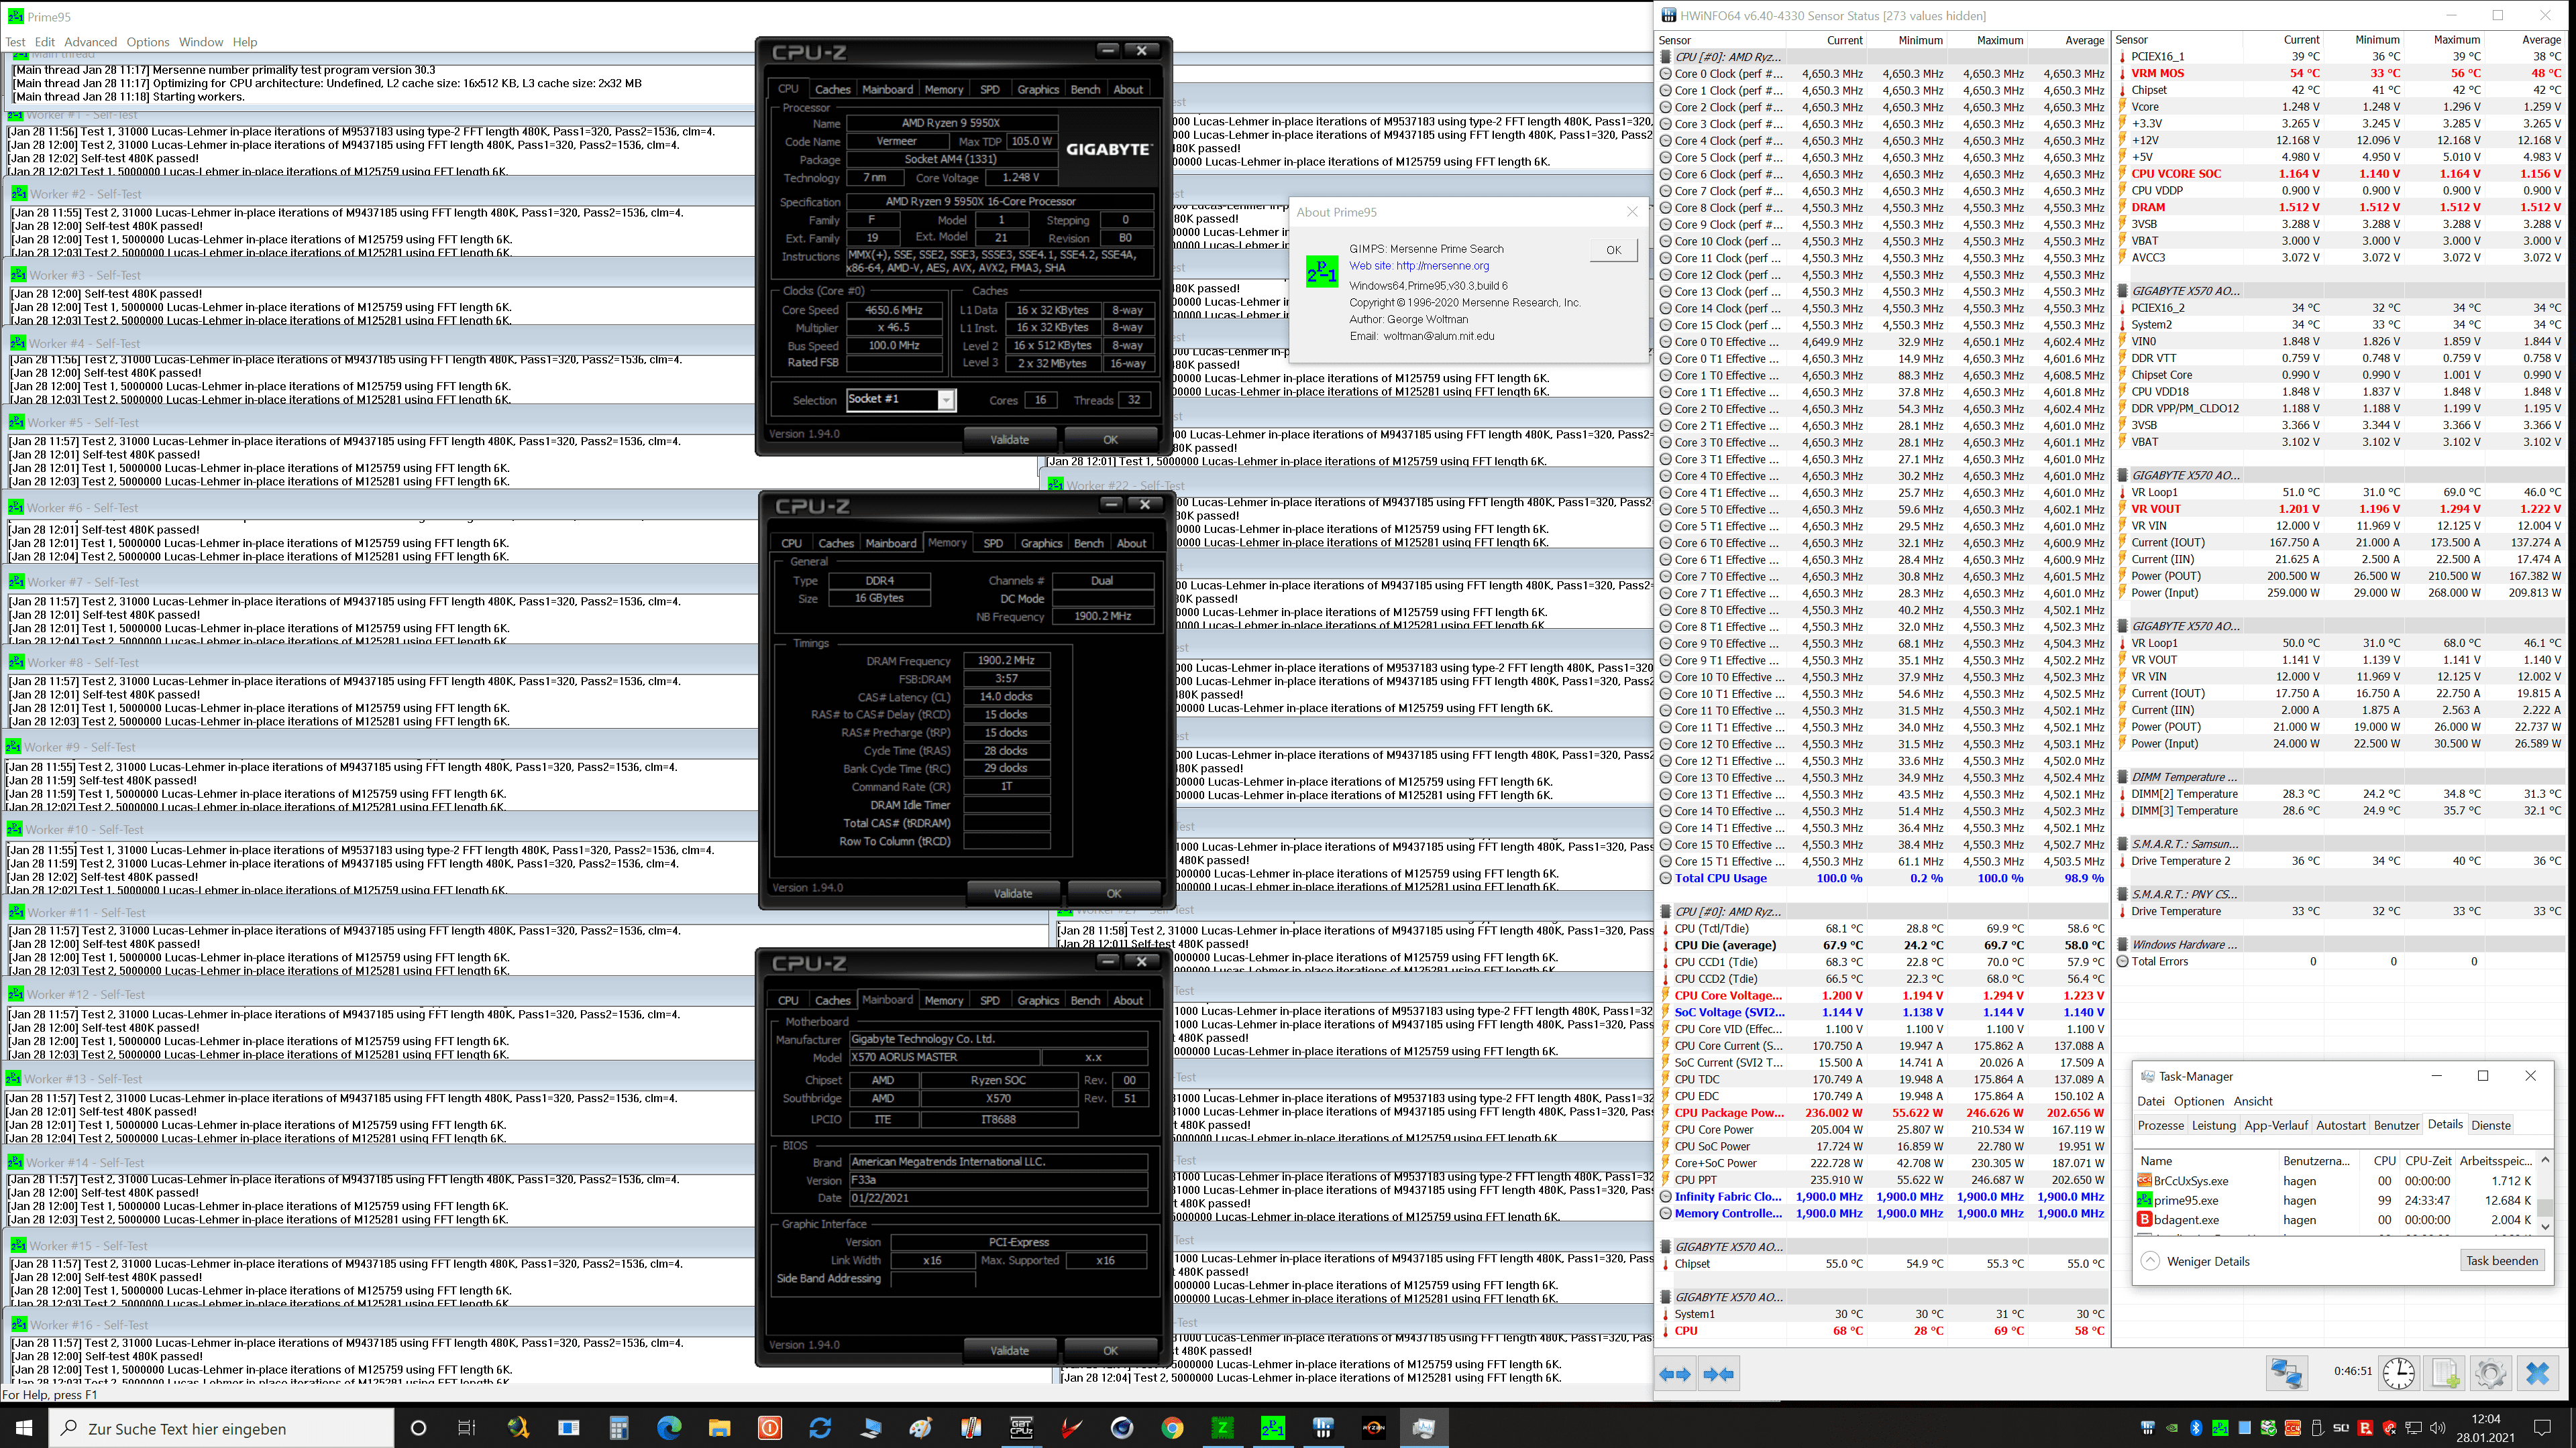Click prime95.exe process icon in Task-Manager
The image size is (2576, 1448).
click(2144, 1200)
